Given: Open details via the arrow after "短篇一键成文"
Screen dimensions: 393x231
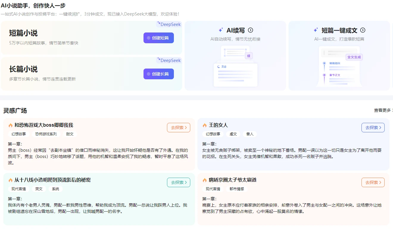Looking at the screenshot, I should (x=363, y=30).
